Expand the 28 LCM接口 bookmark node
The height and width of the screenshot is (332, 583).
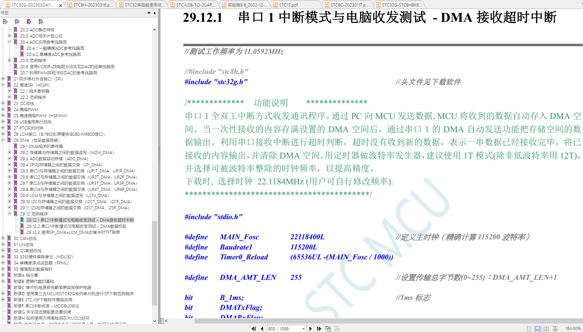[x=3, y=134]
